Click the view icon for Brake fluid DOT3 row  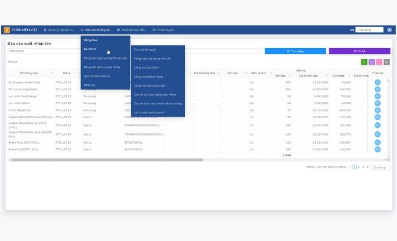(x=377, y=142)
